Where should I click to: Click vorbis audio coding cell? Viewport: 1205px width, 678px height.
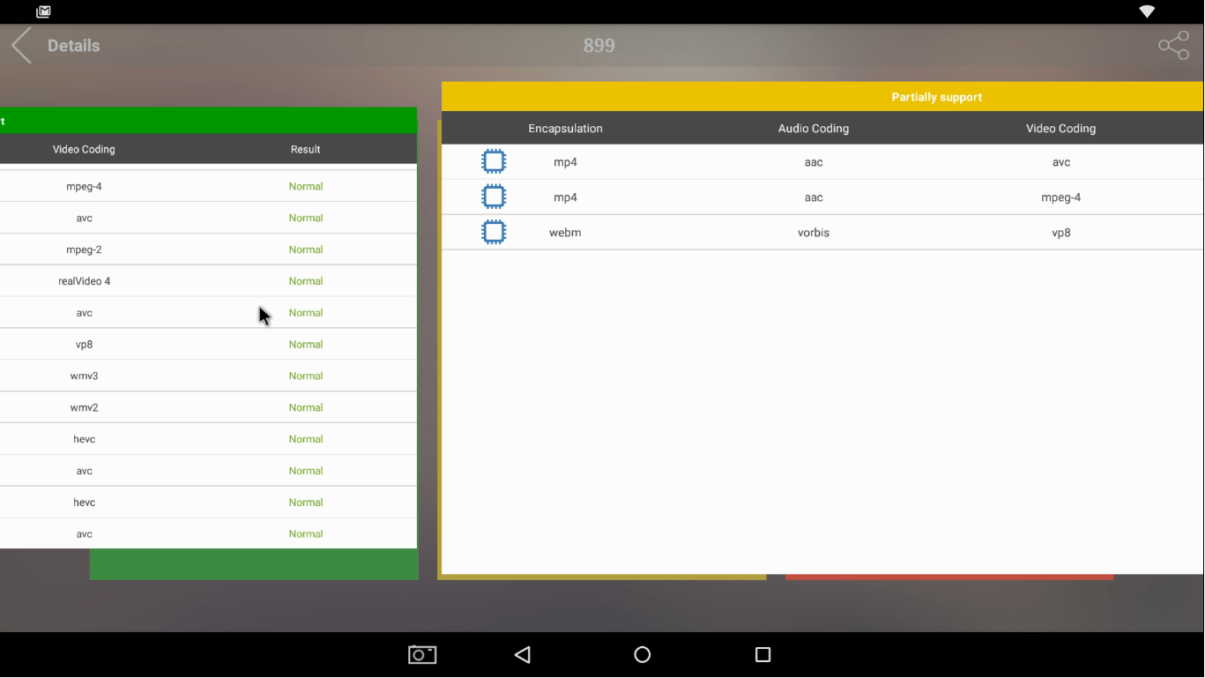[x=814, y=233]
